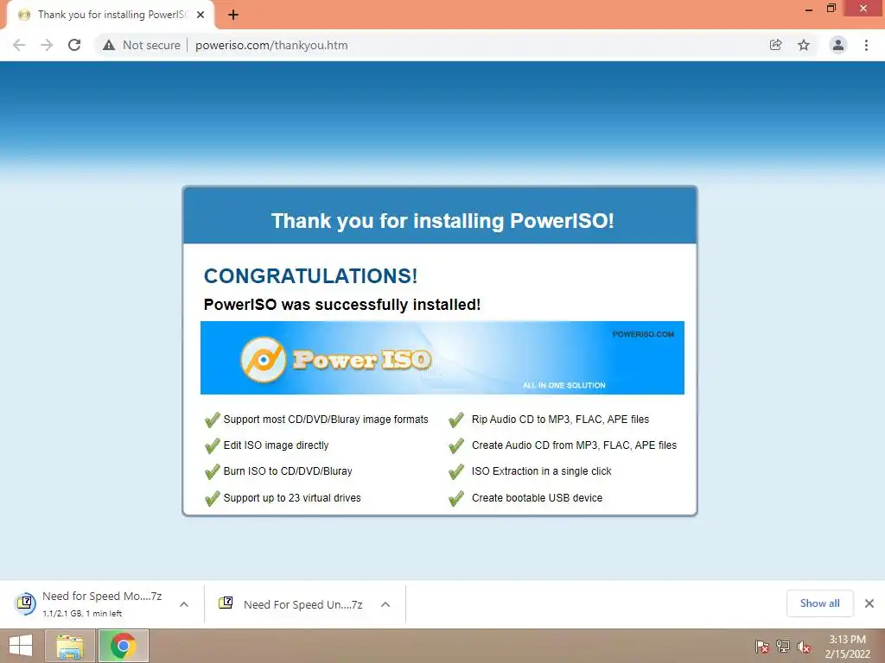Open the Need For Speed Un....7z download
The width and height of the screenshot is (885, 663).
click(x=290, y=604)
